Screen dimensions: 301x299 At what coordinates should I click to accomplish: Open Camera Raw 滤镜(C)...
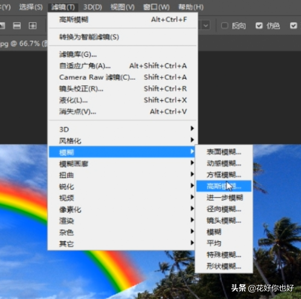pos(123,77)
